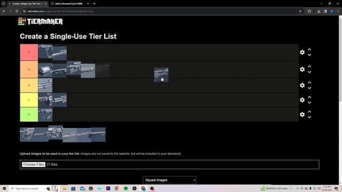The width and height of the screenshot is (342, 192).
Task: Move D tier row up
Action: click(309, 111)
